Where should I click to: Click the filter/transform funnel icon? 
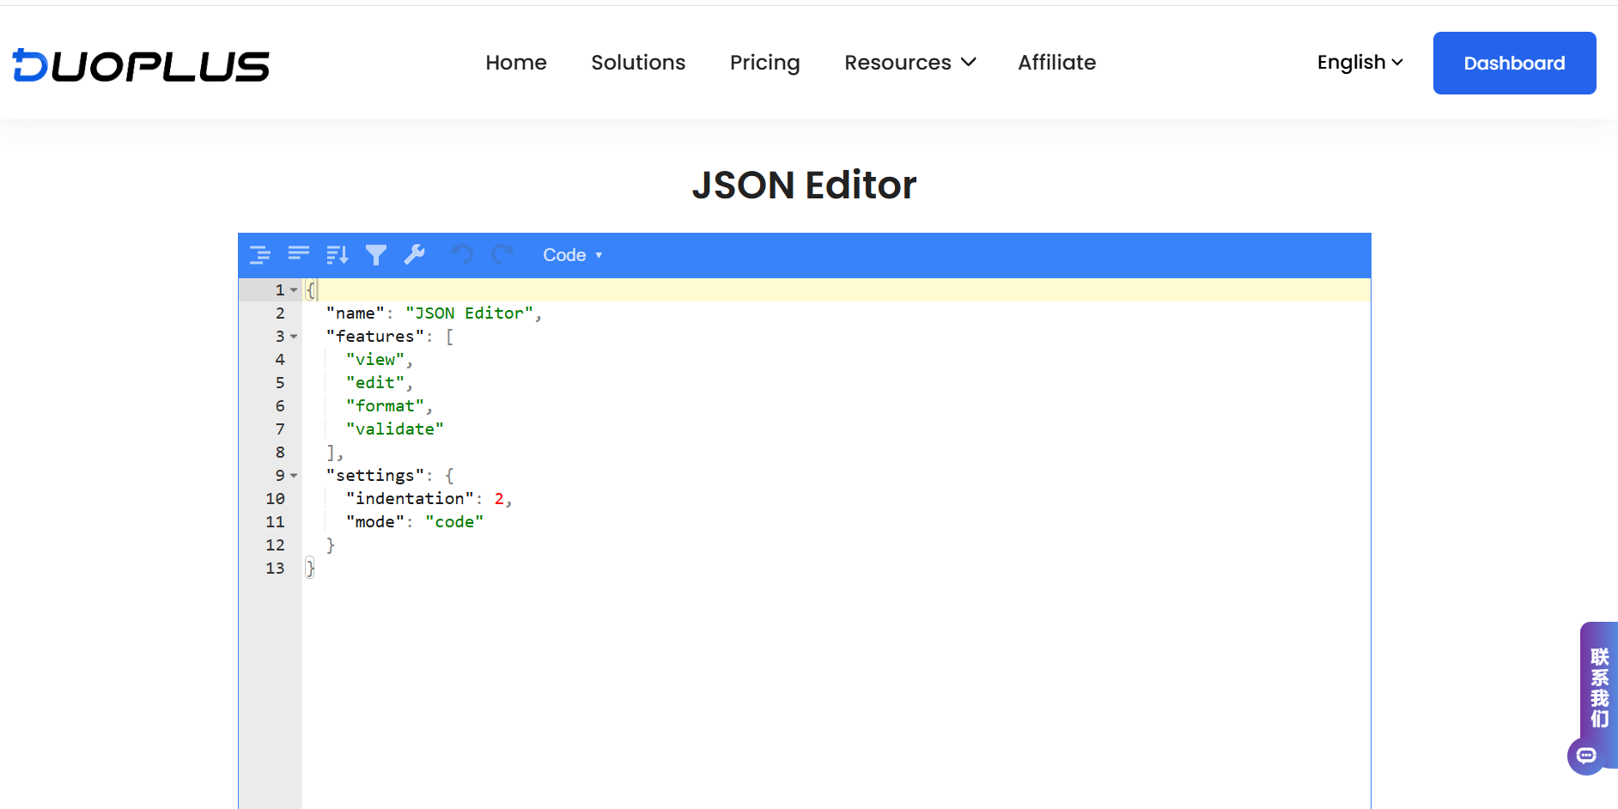[376, 255]
